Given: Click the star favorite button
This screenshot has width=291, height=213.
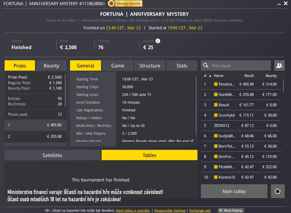Looking at the screenshot, I should (x=278, y=191).
